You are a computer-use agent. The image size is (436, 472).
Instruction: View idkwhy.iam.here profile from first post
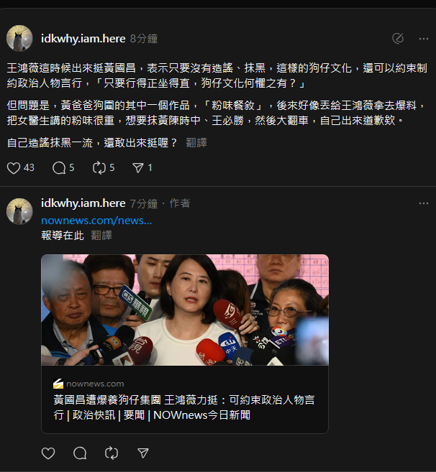pos(83,39)
